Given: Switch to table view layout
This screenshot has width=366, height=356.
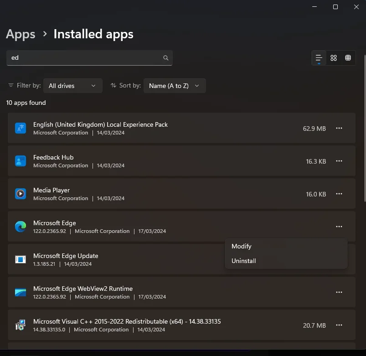Looking at the screenshot, I should point(348,57).
